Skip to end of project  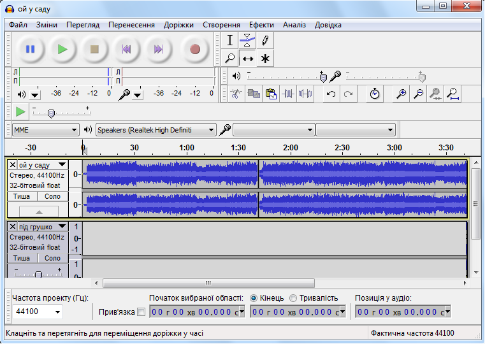coord(158,49)
